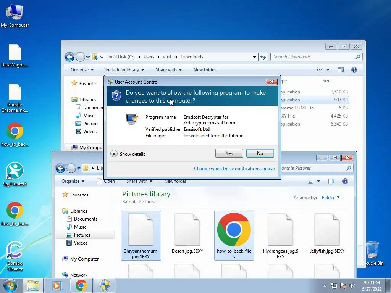Open Change when these notifications appear link
Screen dimensions: 391x293
pyautogui.click(x=234, y=169)
